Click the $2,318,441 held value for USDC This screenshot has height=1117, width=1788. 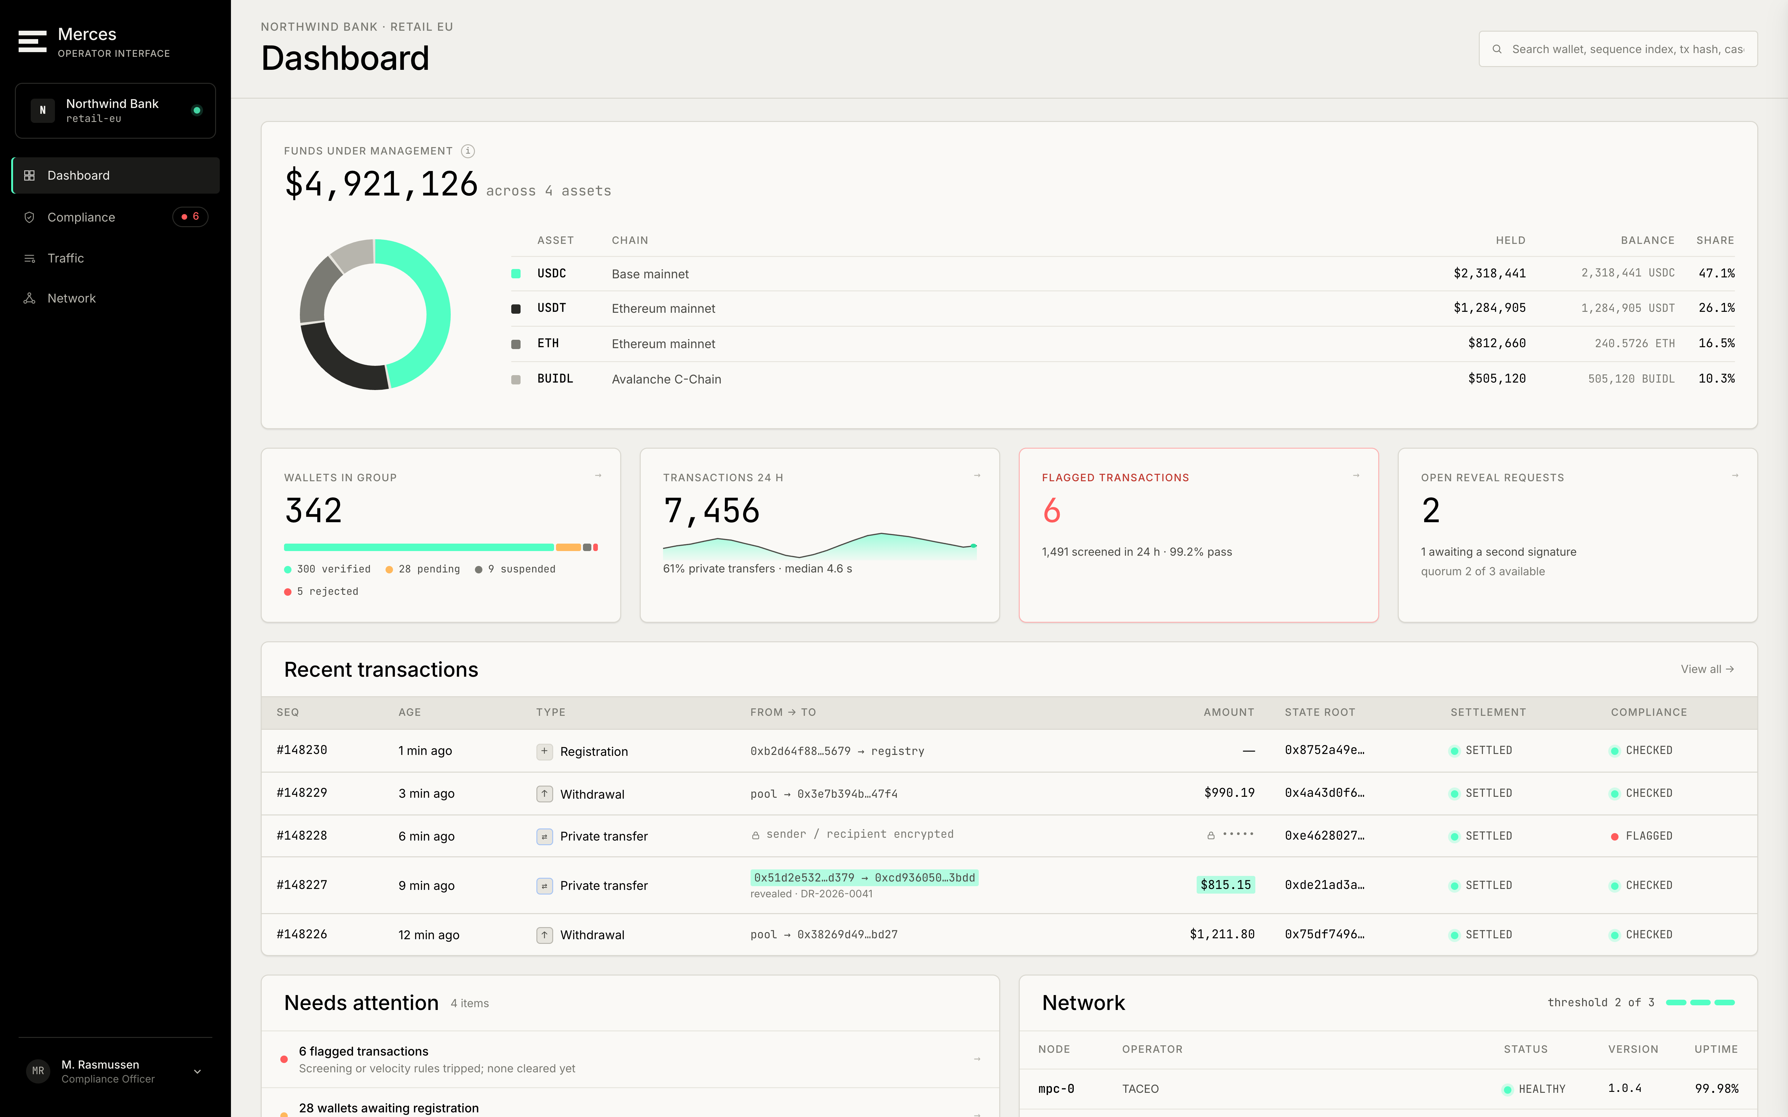[x=1489, y=274]
